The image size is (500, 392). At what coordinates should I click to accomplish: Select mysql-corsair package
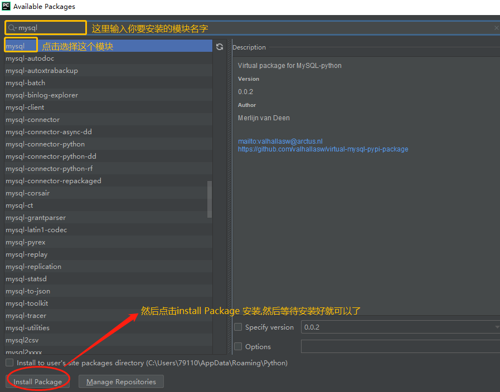(109, 193)
